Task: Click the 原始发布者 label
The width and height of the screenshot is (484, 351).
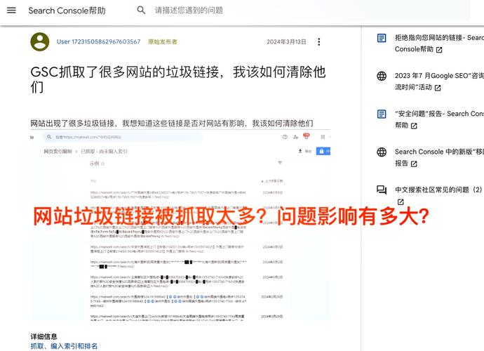Action: tap(162, 41)
